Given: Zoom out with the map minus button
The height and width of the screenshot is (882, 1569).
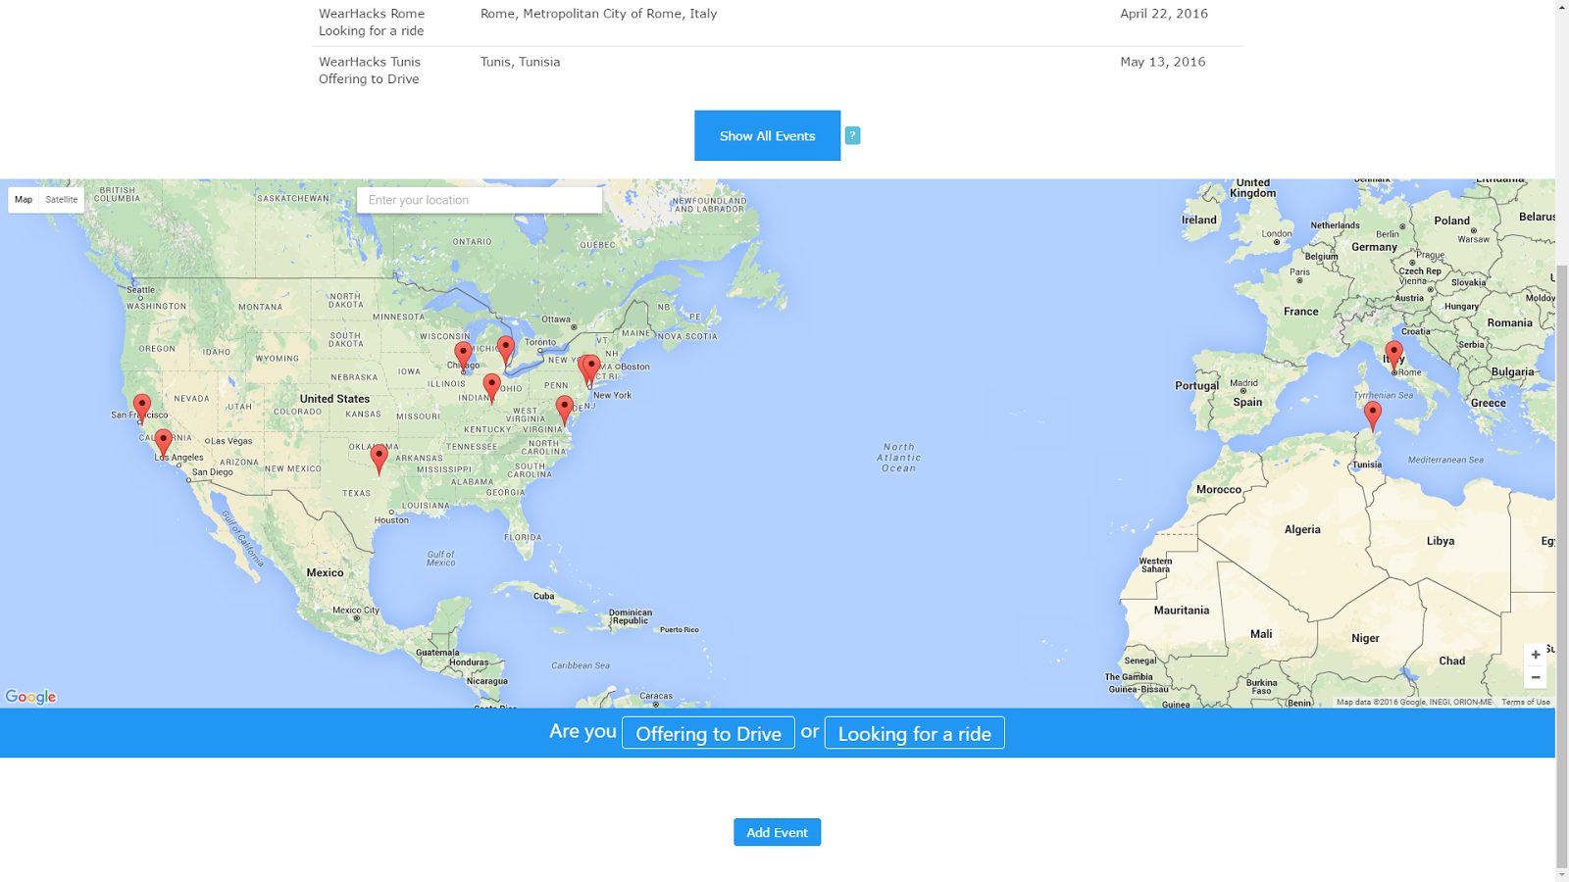Looking at the screenshot, I should (x=1536, y=677).
